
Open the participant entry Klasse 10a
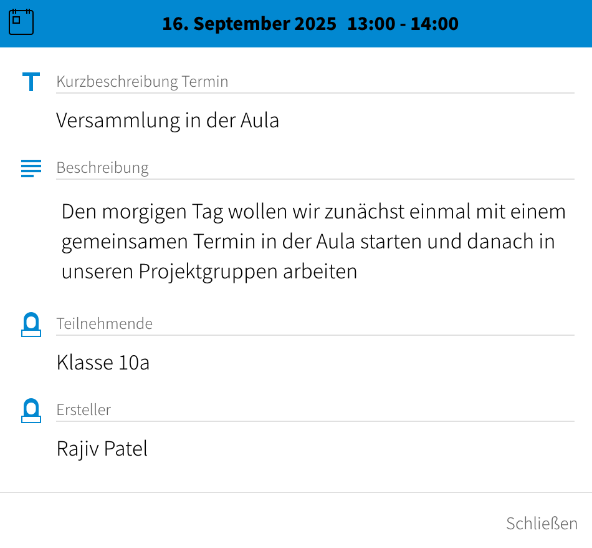pyautogui.click(x=103, y=362)
